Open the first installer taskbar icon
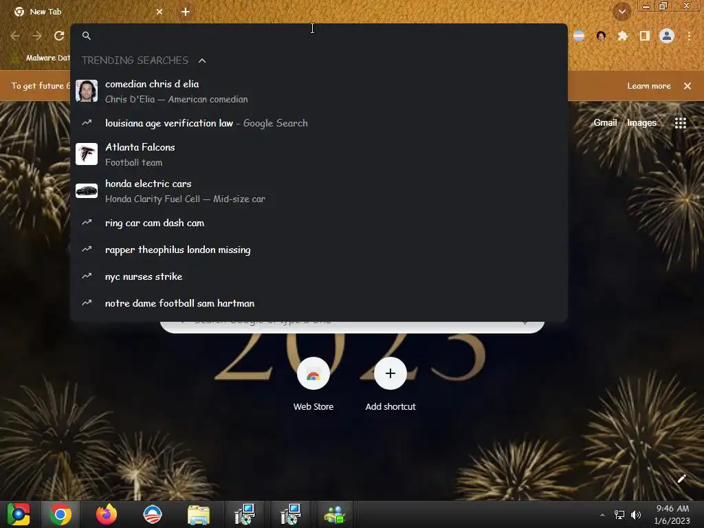 [245, 514]
